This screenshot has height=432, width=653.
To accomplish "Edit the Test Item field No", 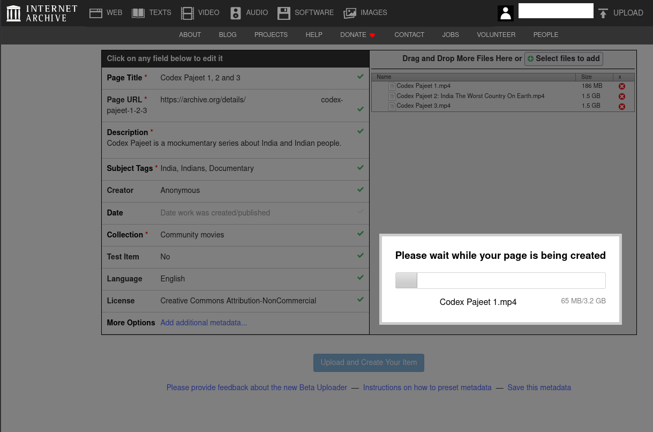I will (x=165, y=257).
